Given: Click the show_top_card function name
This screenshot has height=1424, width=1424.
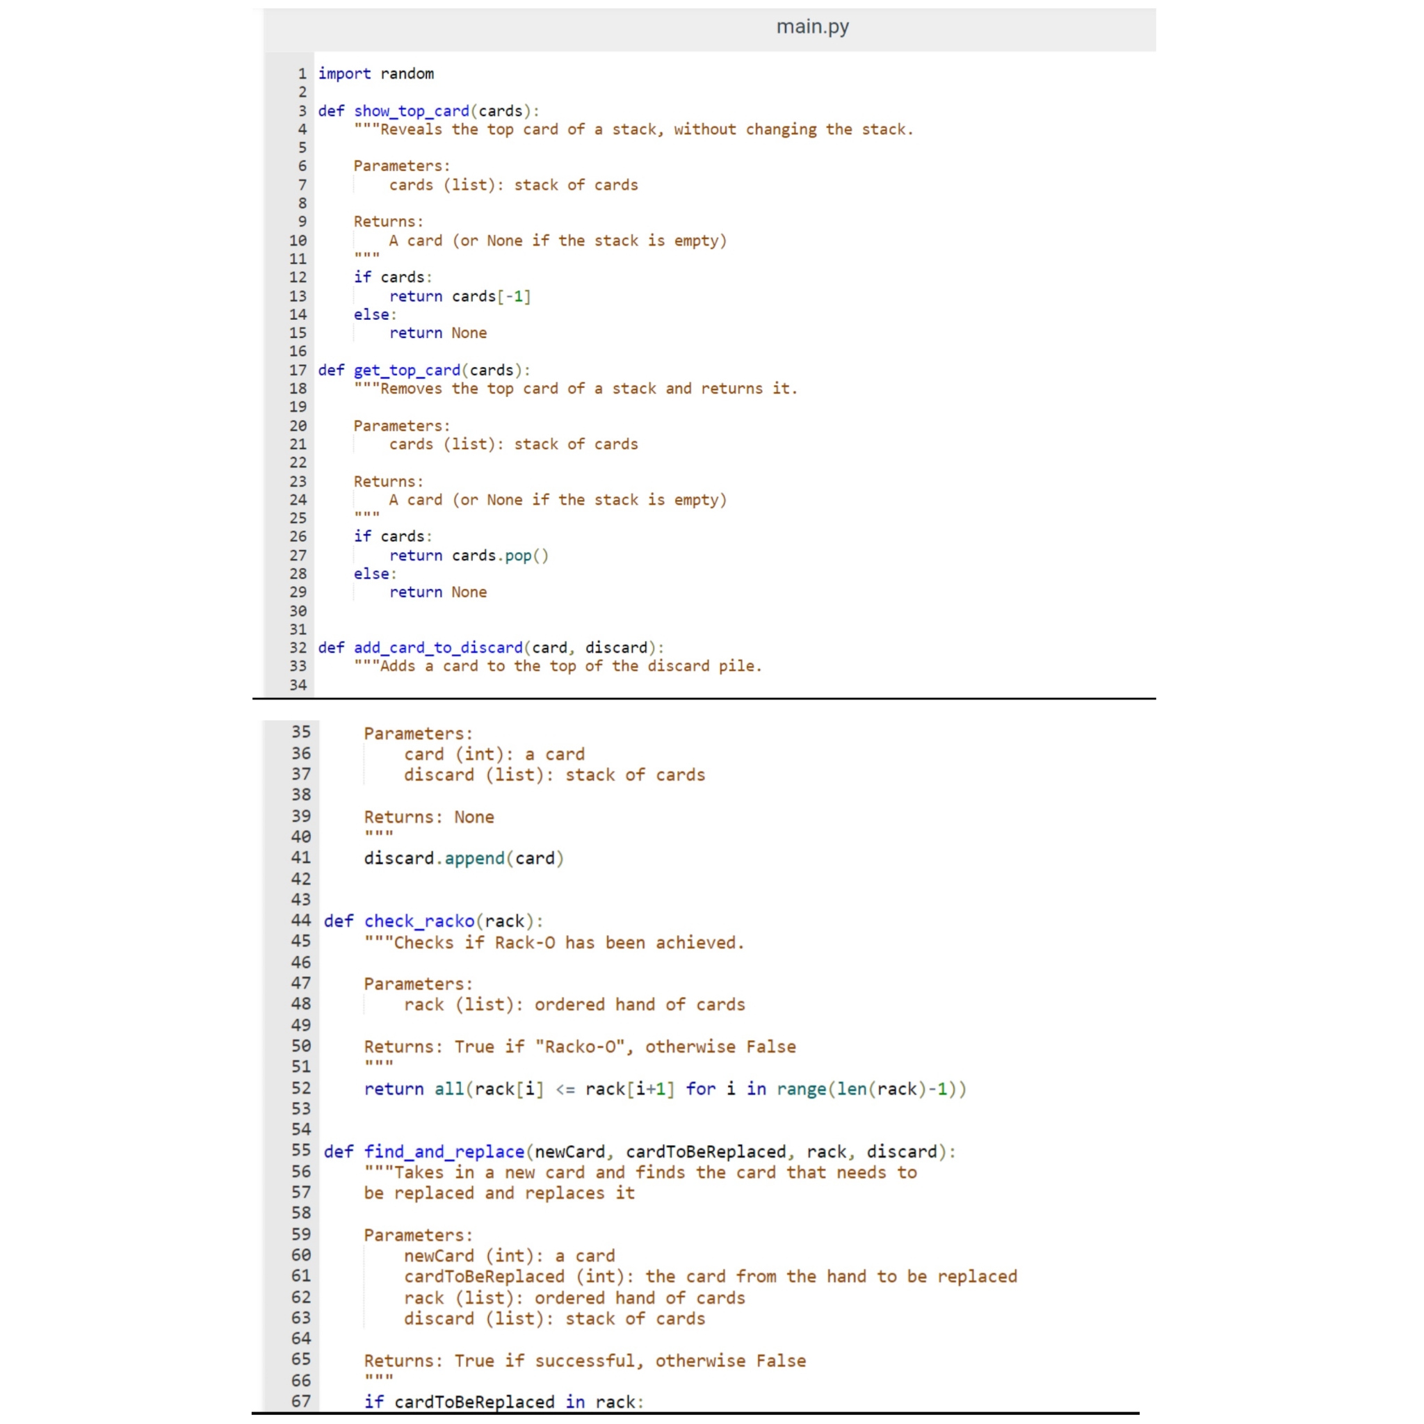Looking at the screenshot, I should [x=410, y=111].
